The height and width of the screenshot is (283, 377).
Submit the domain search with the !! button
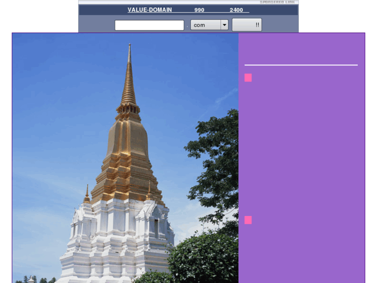[x=247, y=25]
